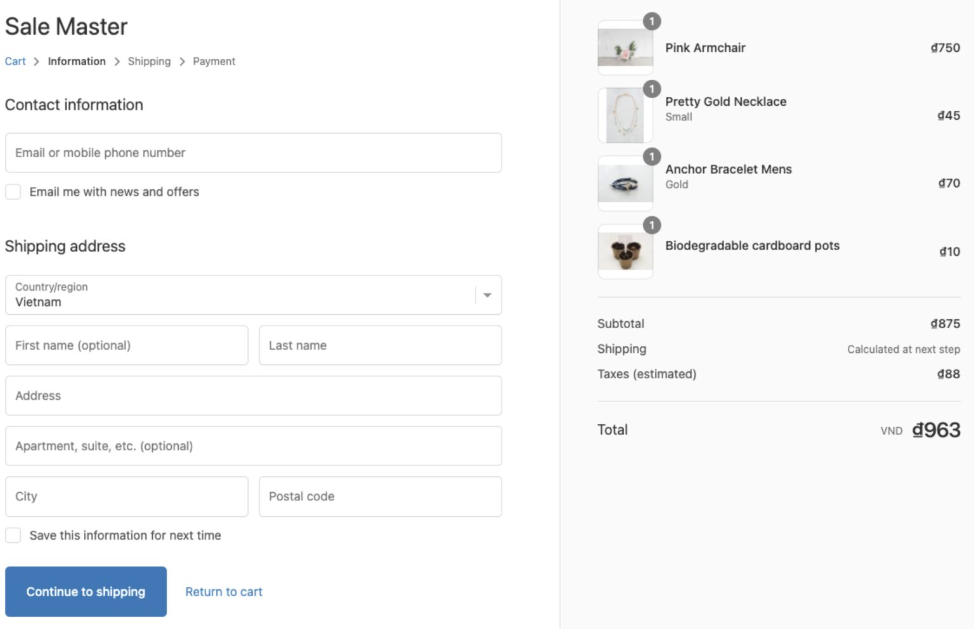
Task: Click the Contact information heading
Action: (x=74, y=105)
